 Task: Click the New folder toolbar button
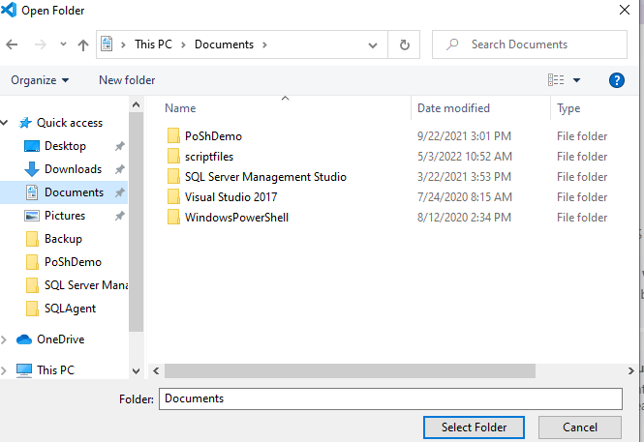tap(127, 80)
